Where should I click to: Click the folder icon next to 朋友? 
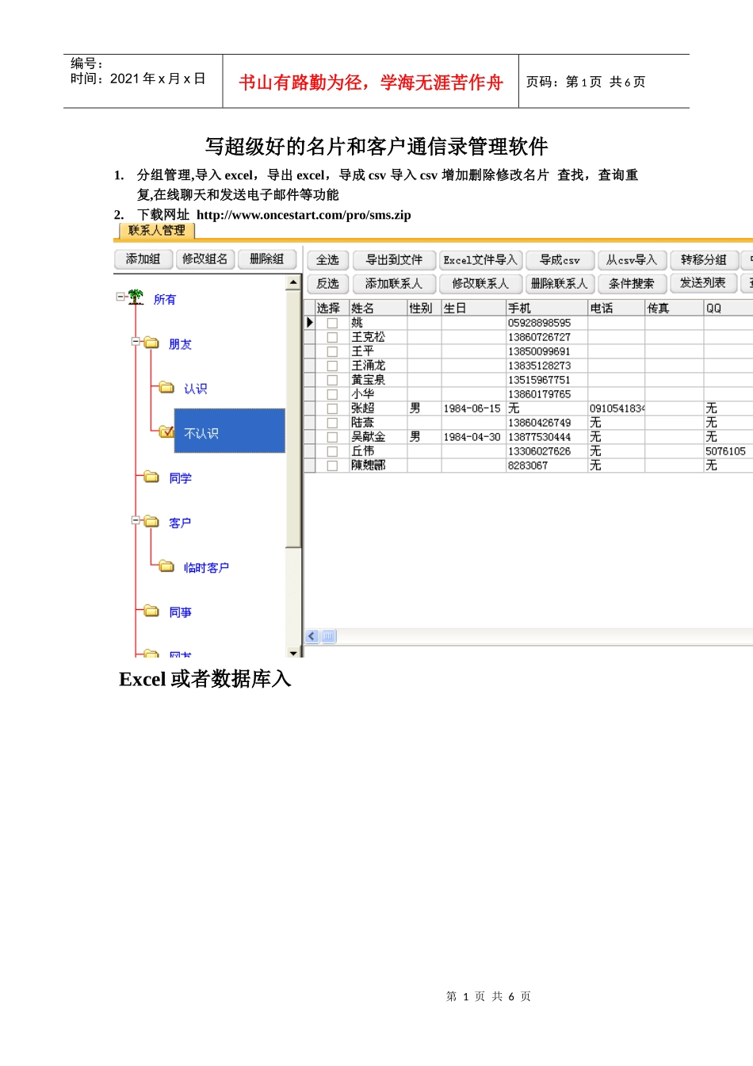coord(151,343)
